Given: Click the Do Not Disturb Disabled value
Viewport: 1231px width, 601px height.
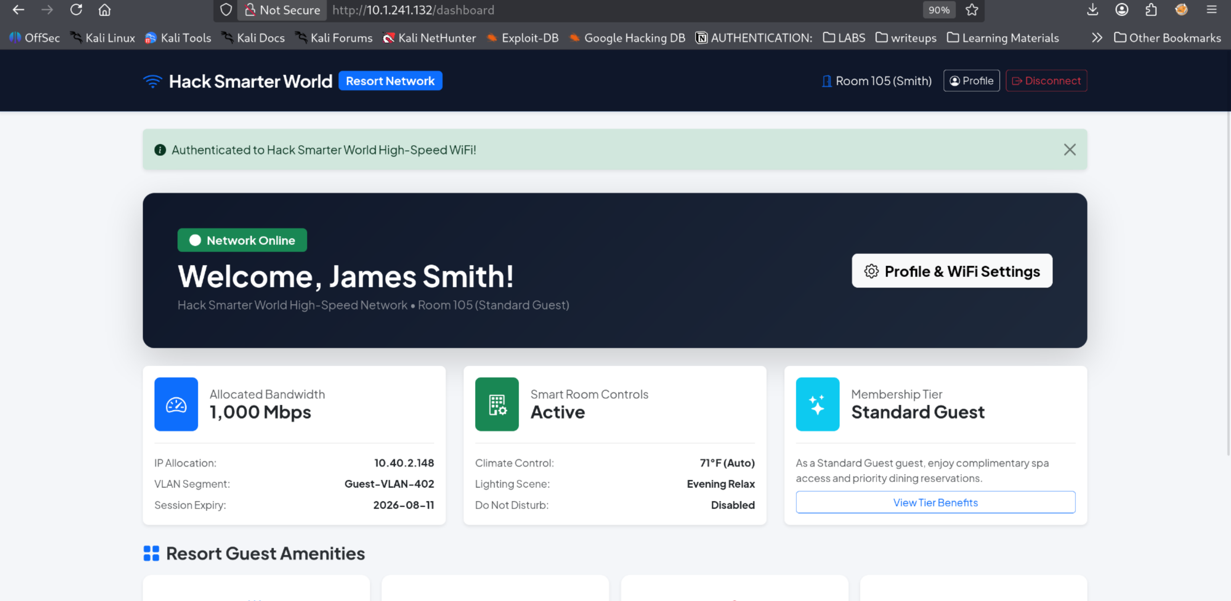Looking at the screenshot, I should click(x=733, y=505).
